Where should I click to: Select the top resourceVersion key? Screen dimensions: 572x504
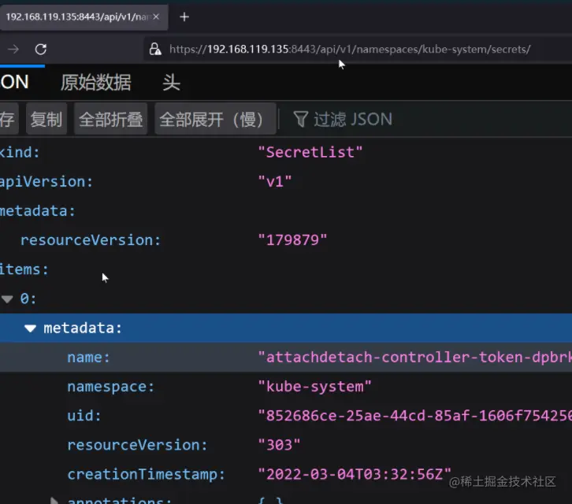pyautogui.click(x=91, y=240)
